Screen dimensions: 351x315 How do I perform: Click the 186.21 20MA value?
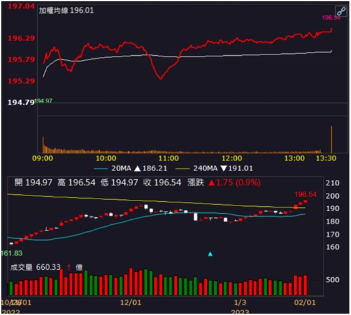tap(155, 168)
